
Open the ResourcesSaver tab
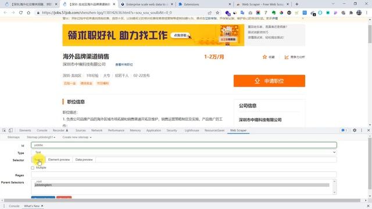point(214,130)
